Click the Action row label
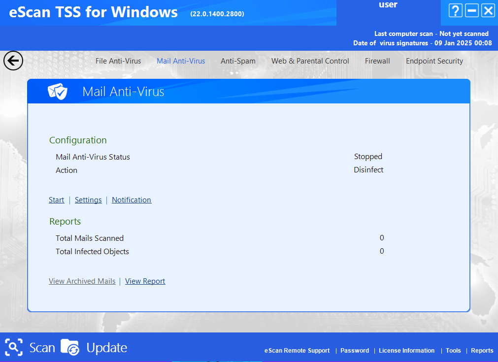This screenshot has width=498, height=362. 66,170
